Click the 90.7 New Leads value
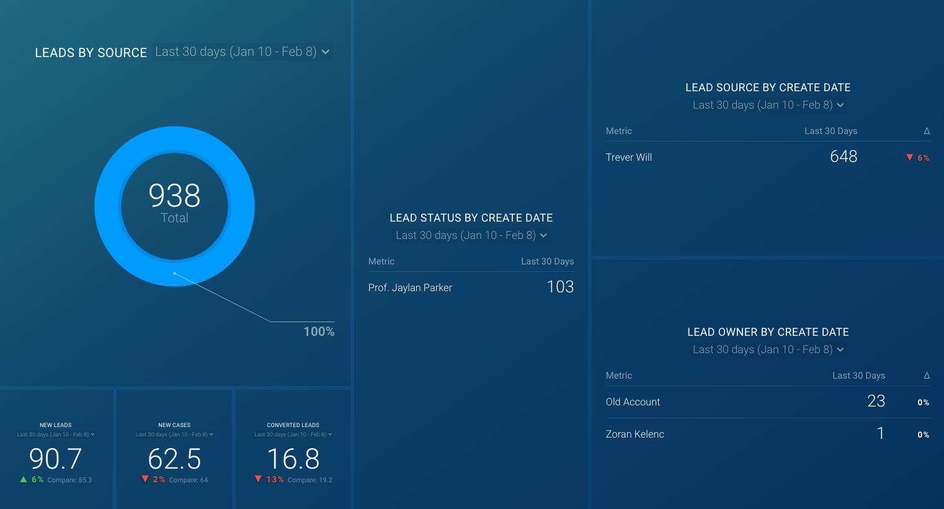 click(x=56, y=459)
